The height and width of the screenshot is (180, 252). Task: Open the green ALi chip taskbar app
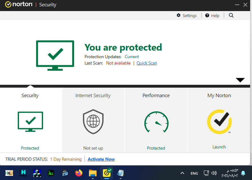(x=51, y=173)
